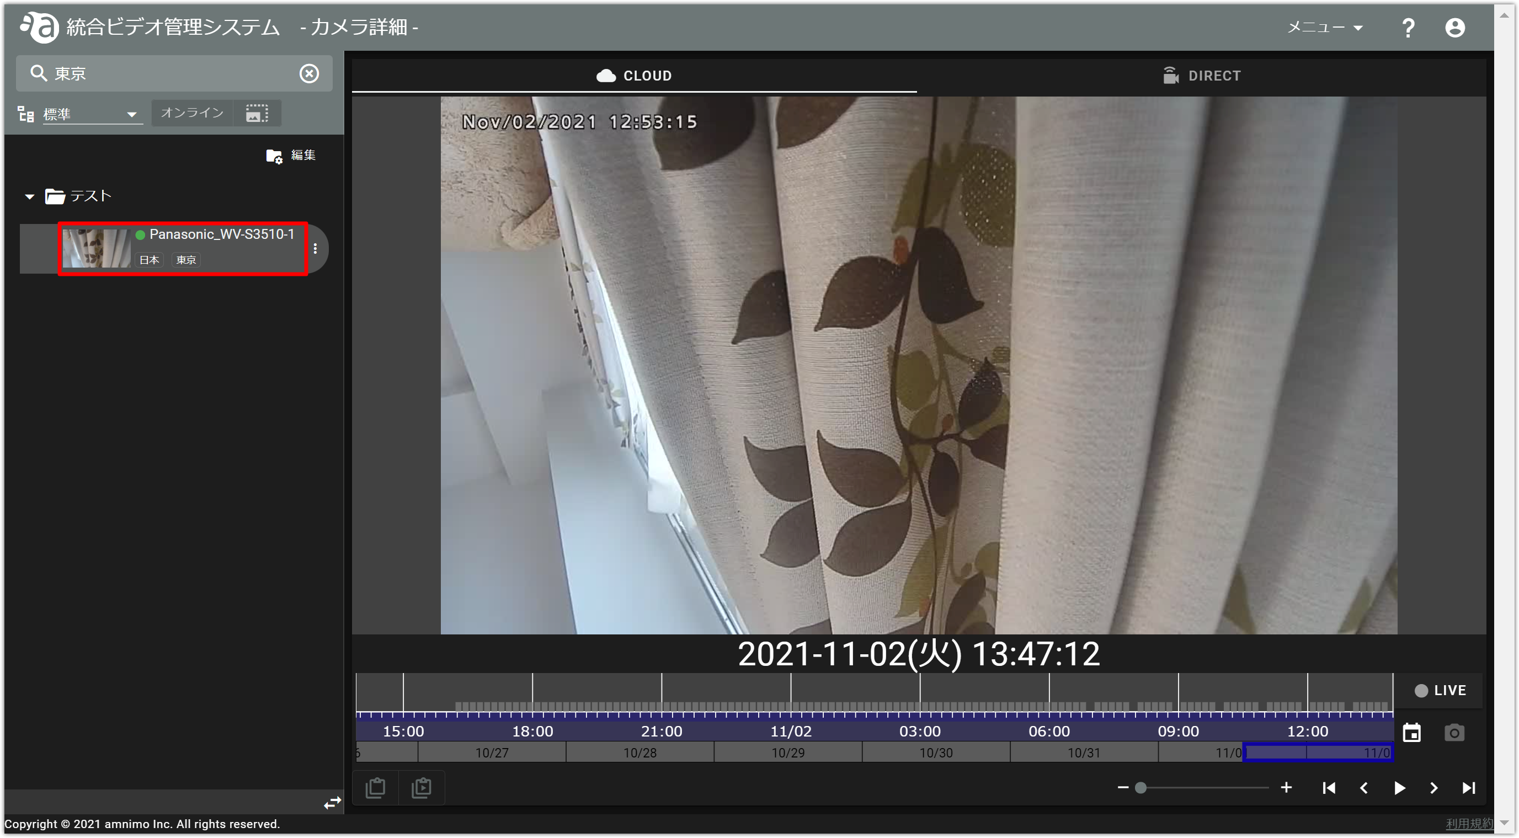Switch to the DIRECT tab
Image resolution: width=1519 pixels, height=838 pixels.
(1201, 76)
